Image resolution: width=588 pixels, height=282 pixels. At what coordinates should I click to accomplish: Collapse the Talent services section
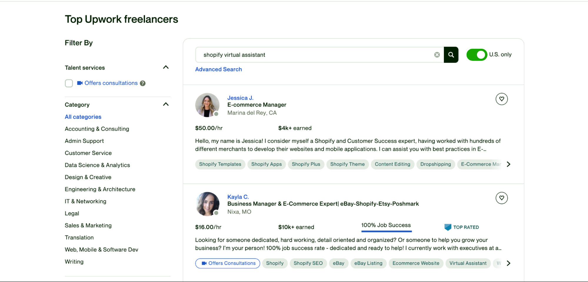pyautogui.click(x=166, y=67)
